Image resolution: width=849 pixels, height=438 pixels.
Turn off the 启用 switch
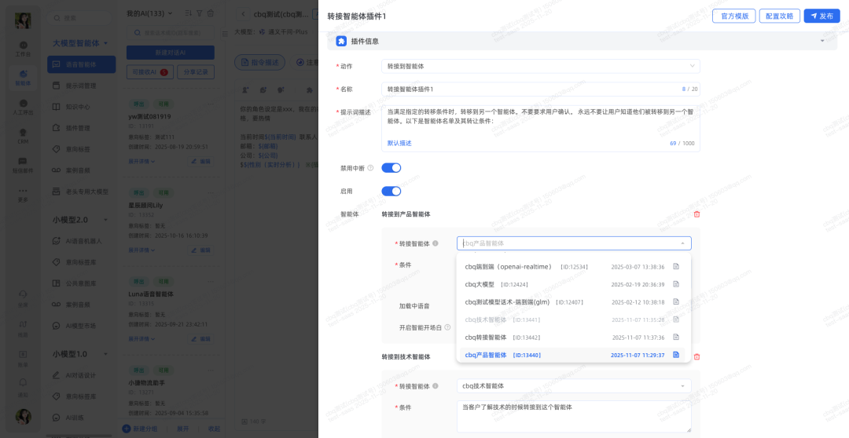[391, 191]
